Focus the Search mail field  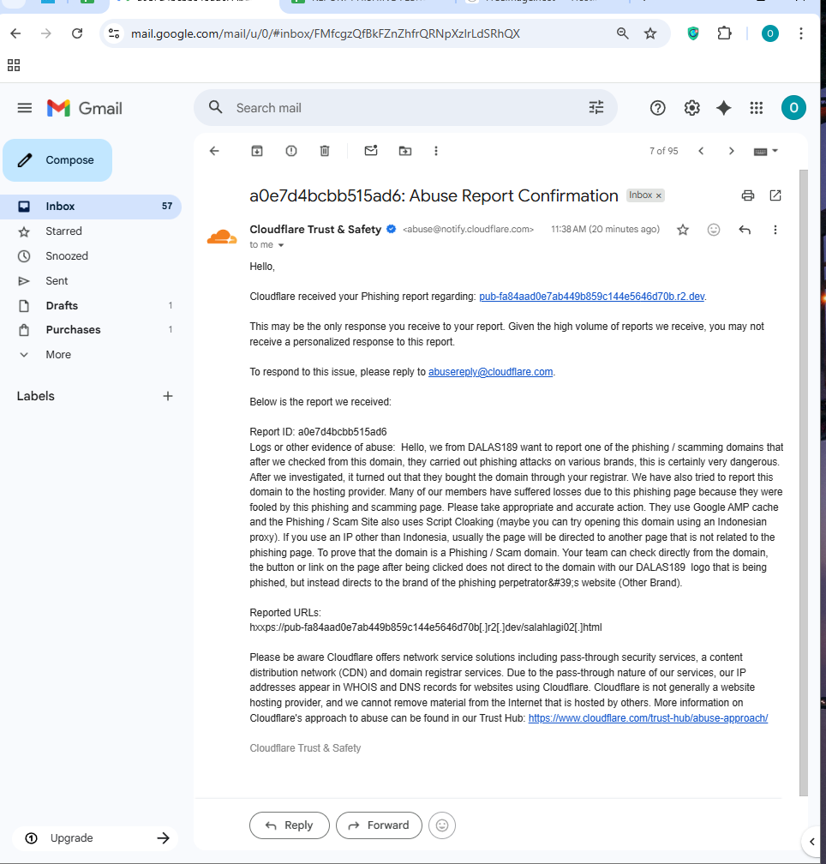404,108
